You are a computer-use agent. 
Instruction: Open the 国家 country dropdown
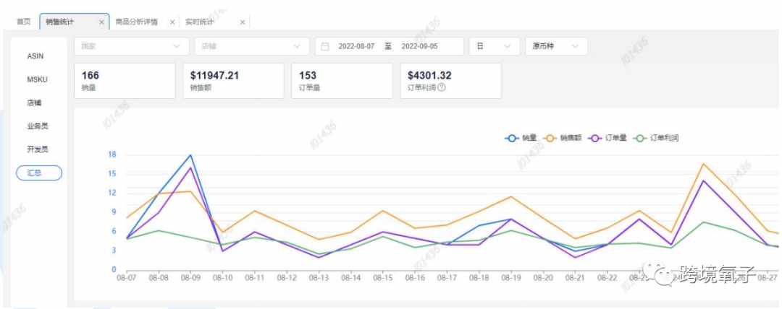point(132,46)
